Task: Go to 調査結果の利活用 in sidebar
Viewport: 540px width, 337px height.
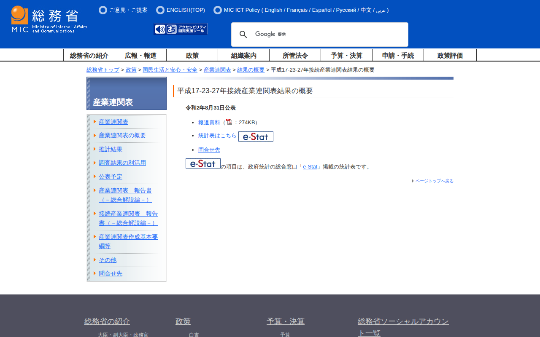Action: click(x=122, y=163)
